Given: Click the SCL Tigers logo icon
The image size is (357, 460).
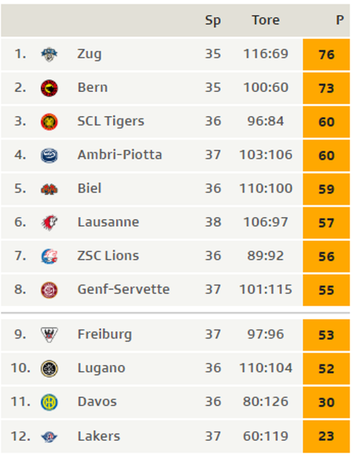Looking at the screenshot, I should tap(49, 122).
